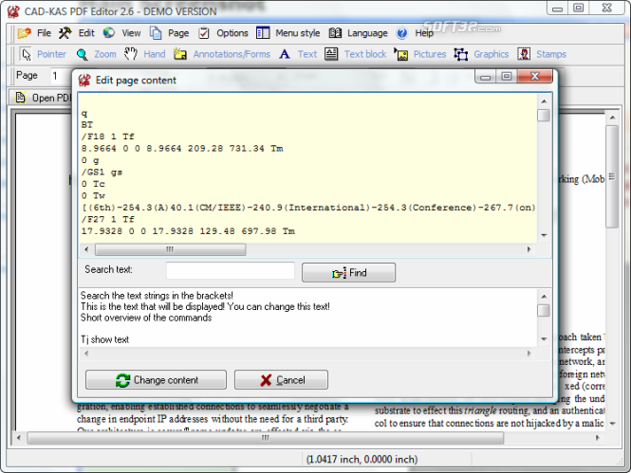This screenshot has width=631, height=473.
Task: Open the Edit menu
Action: tap(86, 33)
